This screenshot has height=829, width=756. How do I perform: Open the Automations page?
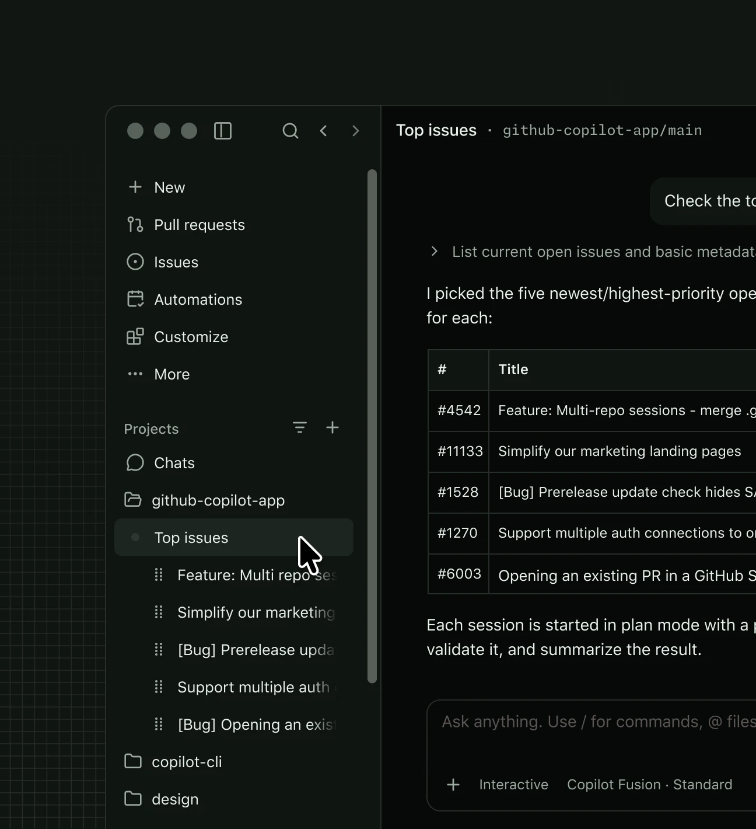(234, 299)
